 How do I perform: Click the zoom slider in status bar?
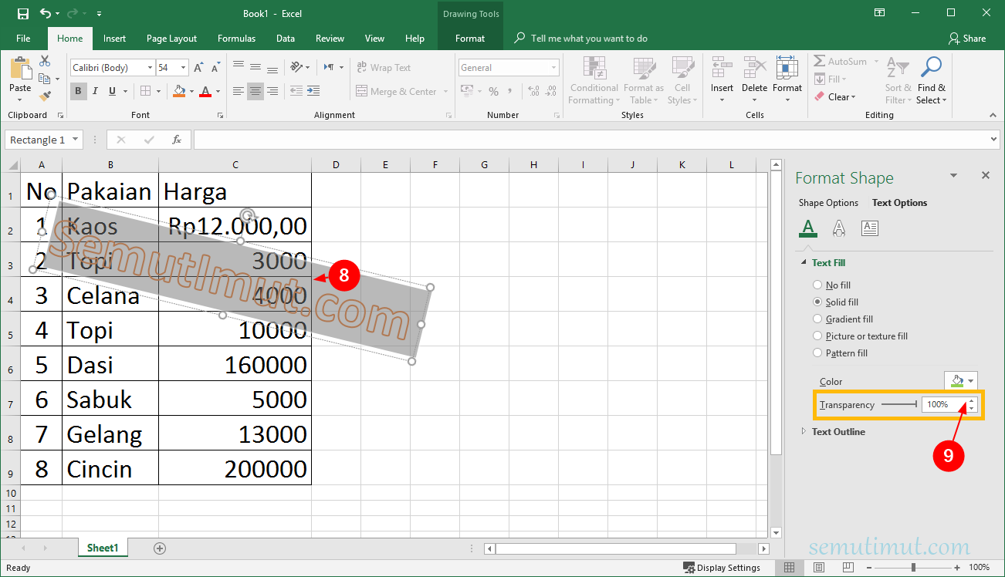[913, 567]
